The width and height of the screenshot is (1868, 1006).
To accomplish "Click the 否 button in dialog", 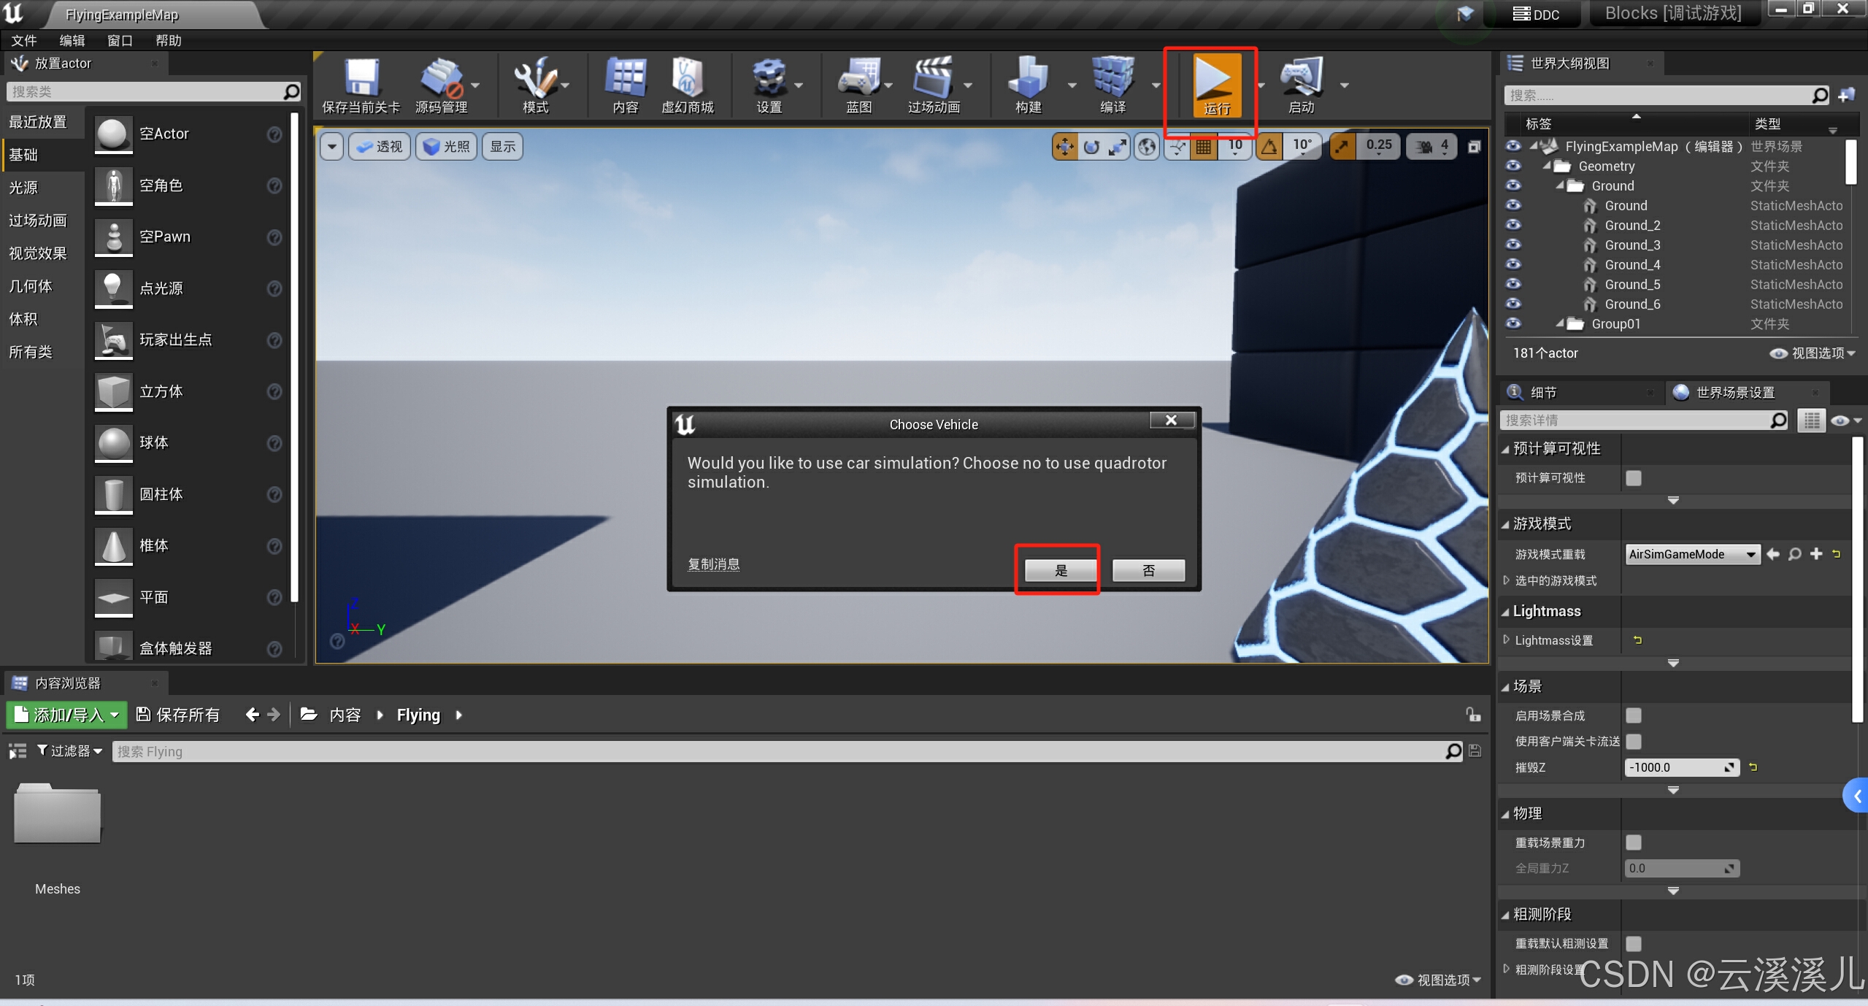I will (1148, 570).
